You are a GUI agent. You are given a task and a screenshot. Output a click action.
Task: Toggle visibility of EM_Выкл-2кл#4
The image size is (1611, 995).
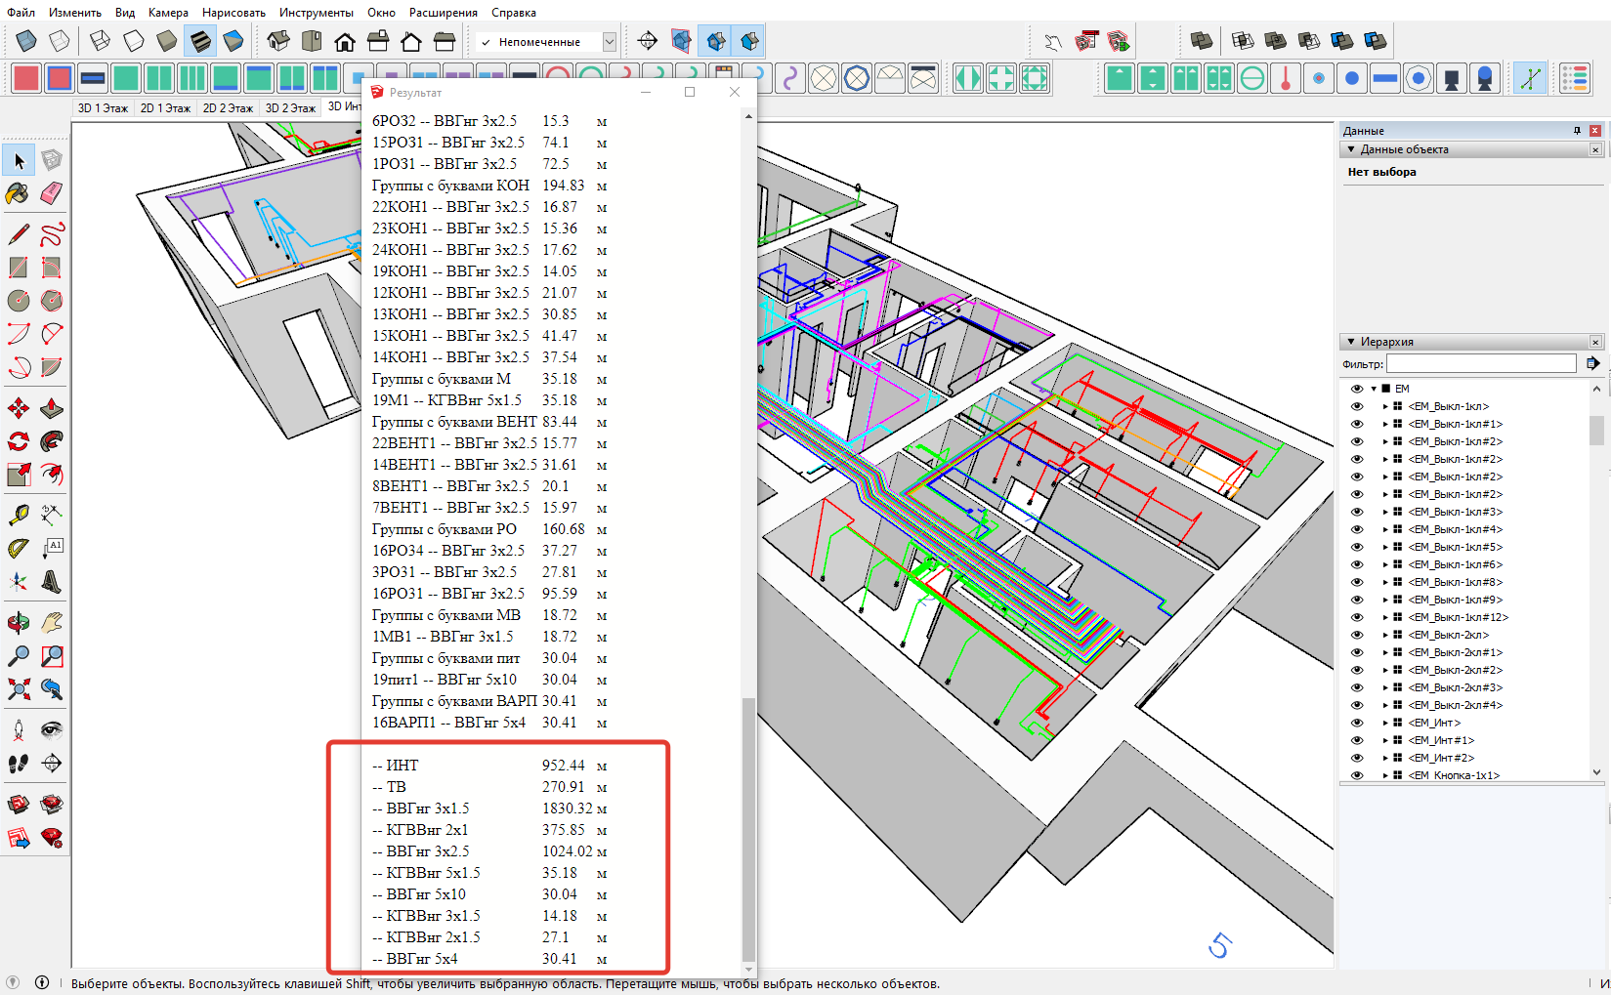[x=1357, y=705]
